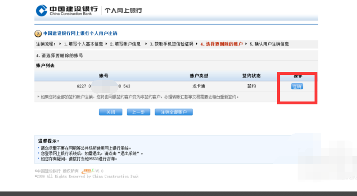Click the account number starting with 6227
This screenshot has height=196, width=357.
coord(103,86)
